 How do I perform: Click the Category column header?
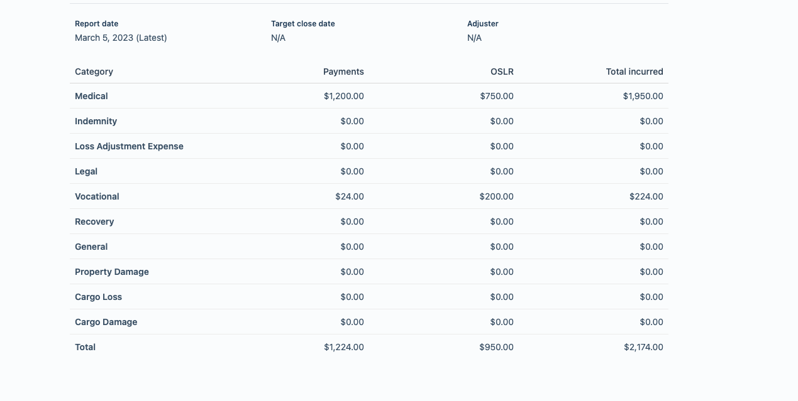(x=94, y=72)
